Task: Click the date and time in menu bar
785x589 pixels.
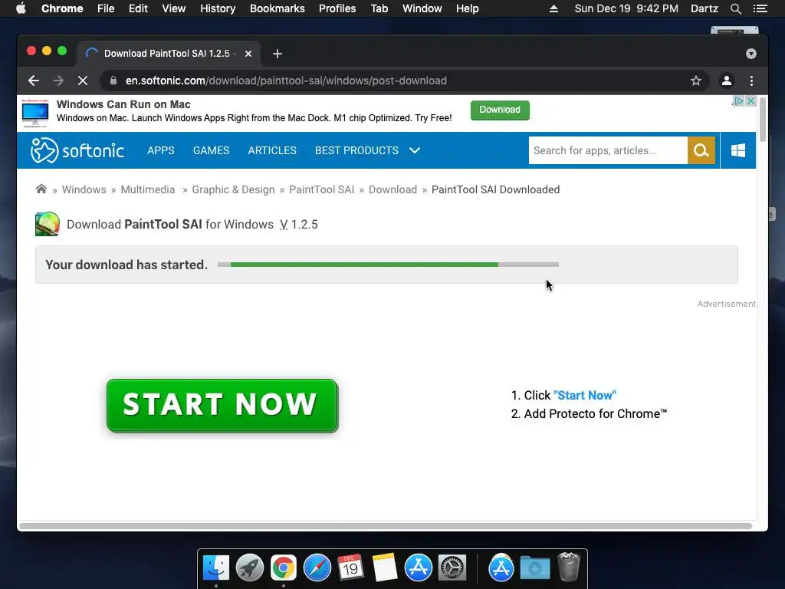Action: (x=626, y=8)
